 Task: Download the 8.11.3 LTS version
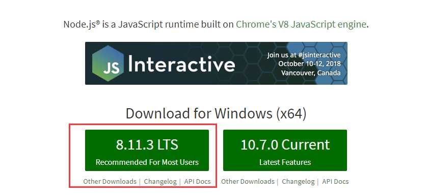[147, 150]
